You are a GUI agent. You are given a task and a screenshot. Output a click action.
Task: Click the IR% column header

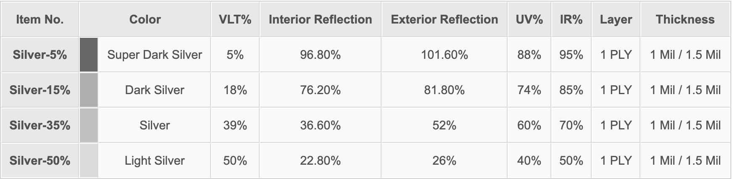pyautogui.click(x=571, y=19)
